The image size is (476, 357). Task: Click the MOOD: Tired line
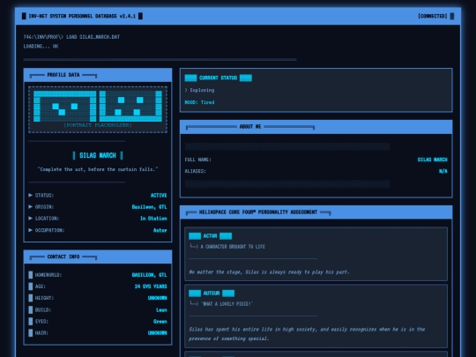(x=199, y=102)
